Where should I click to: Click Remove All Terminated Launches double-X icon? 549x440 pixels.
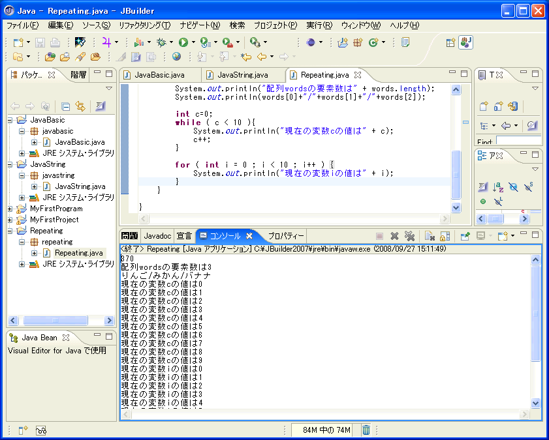pos(409,236)
